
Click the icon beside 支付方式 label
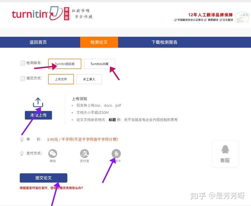click(22, 152)
